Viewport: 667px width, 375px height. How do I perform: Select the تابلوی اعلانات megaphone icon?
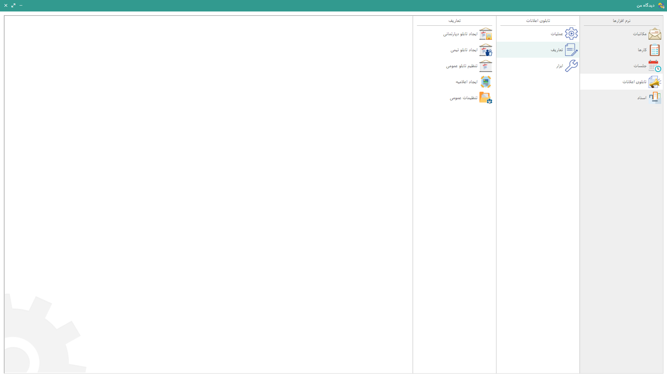(654, 82)
